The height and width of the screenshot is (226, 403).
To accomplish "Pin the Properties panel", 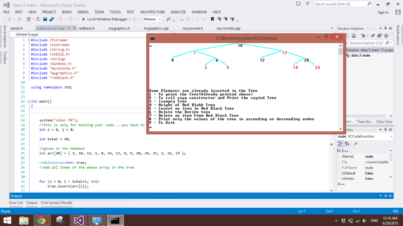I will pyautogui.click(x=385, y=130).
